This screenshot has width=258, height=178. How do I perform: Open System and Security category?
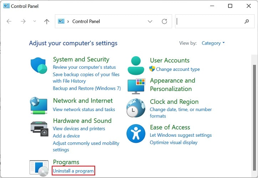[x=81, y=59]
